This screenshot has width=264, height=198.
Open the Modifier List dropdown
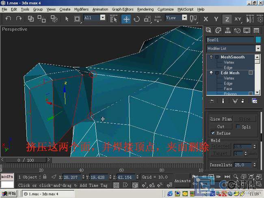(258, 48)
